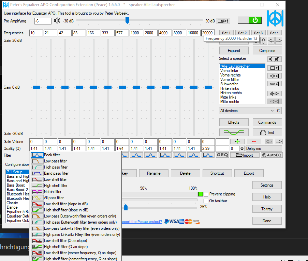308x261 pixels.
Task: Select Hinten links speaker
Action: coord(242,88)
